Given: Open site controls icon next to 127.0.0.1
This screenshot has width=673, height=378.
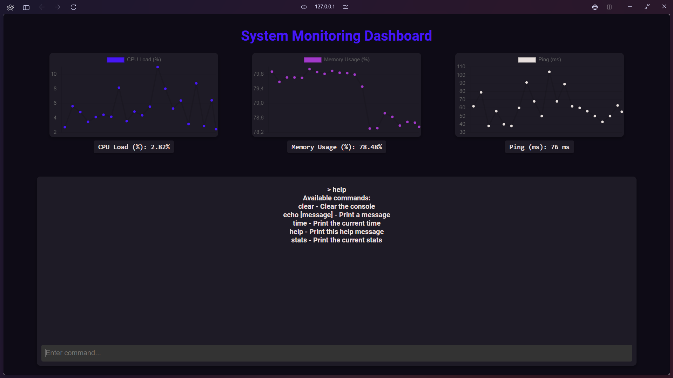Looking at the screenshot, I should (x=345, y=7).
